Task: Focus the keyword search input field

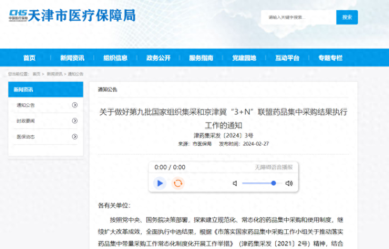Action: click(299, 18)
